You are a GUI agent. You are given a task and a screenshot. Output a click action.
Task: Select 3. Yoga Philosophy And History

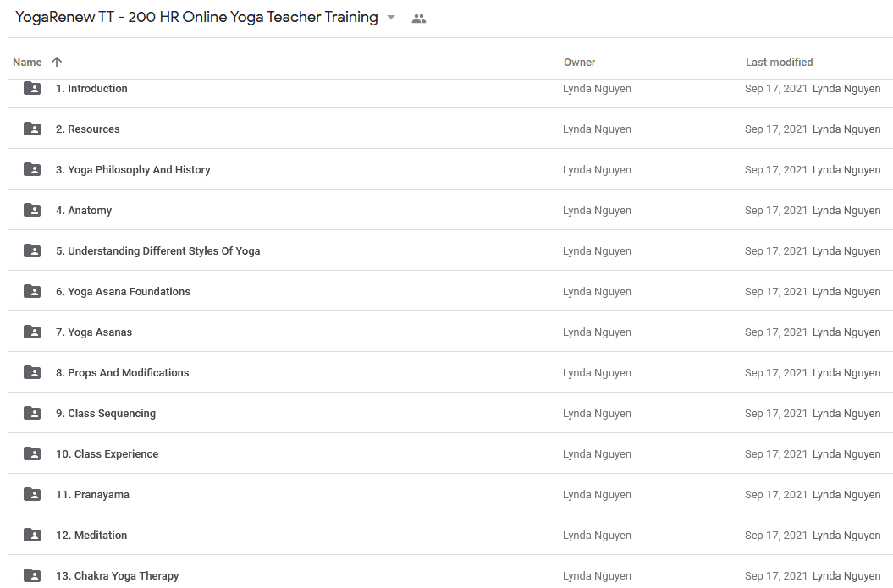point(133,169)
